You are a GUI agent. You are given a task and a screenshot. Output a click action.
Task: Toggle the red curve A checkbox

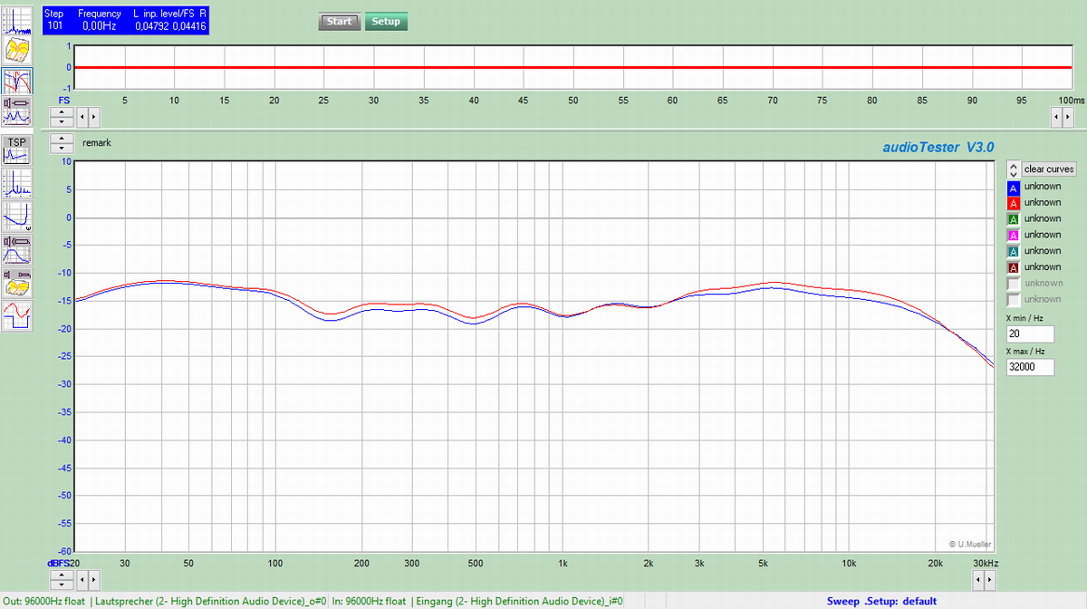click(x=1014, y=203)
